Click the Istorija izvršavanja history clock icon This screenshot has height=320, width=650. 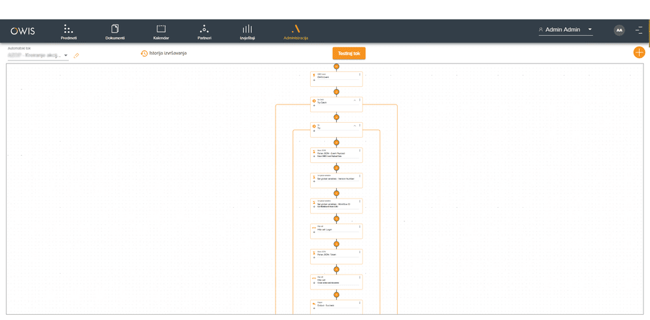pyautogui.click(x=144, y=53)
